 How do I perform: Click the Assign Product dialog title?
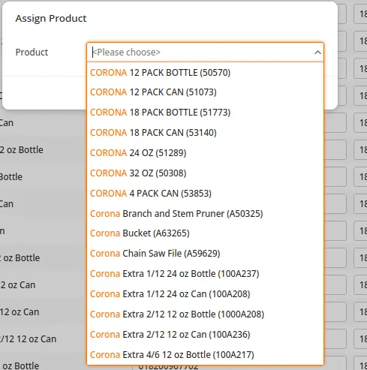[51, 19]
